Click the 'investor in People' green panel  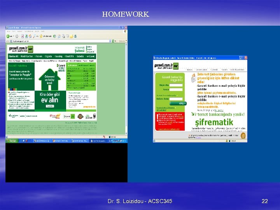coord(21,77)
